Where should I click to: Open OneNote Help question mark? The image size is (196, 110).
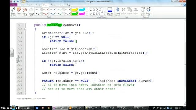pyautogui.click(x=185, y=5)
